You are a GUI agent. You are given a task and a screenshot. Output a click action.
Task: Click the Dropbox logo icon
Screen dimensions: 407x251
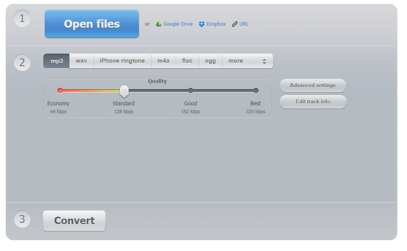[202, 24]
